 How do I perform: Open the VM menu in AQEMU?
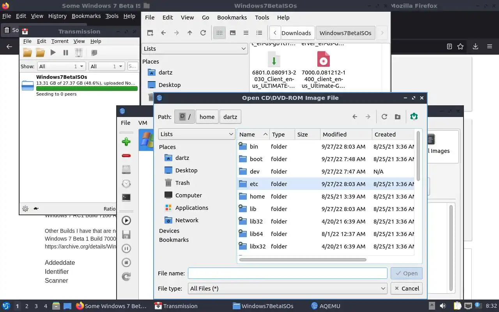coord(143,122)
